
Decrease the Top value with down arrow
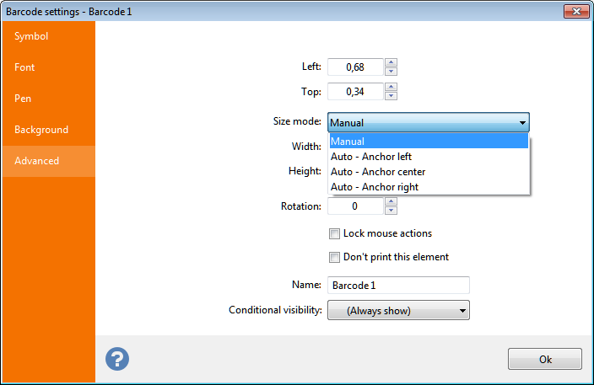tap(391, 95)
